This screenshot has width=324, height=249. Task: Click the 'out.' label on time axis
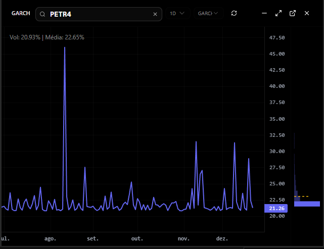click(137, 238)
